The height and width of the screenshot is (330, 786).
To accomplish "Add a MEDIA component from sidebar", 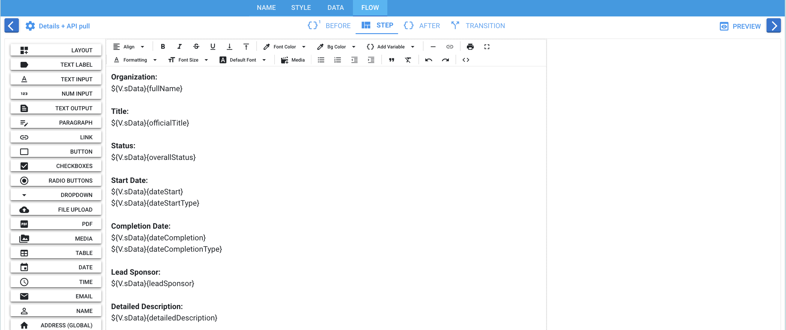I will (x=56, y=239).
